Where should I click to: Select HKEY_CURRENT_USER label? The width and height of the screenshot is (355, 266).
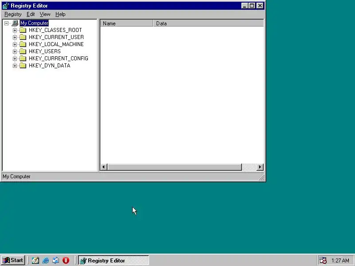click(x=56, y=37)
